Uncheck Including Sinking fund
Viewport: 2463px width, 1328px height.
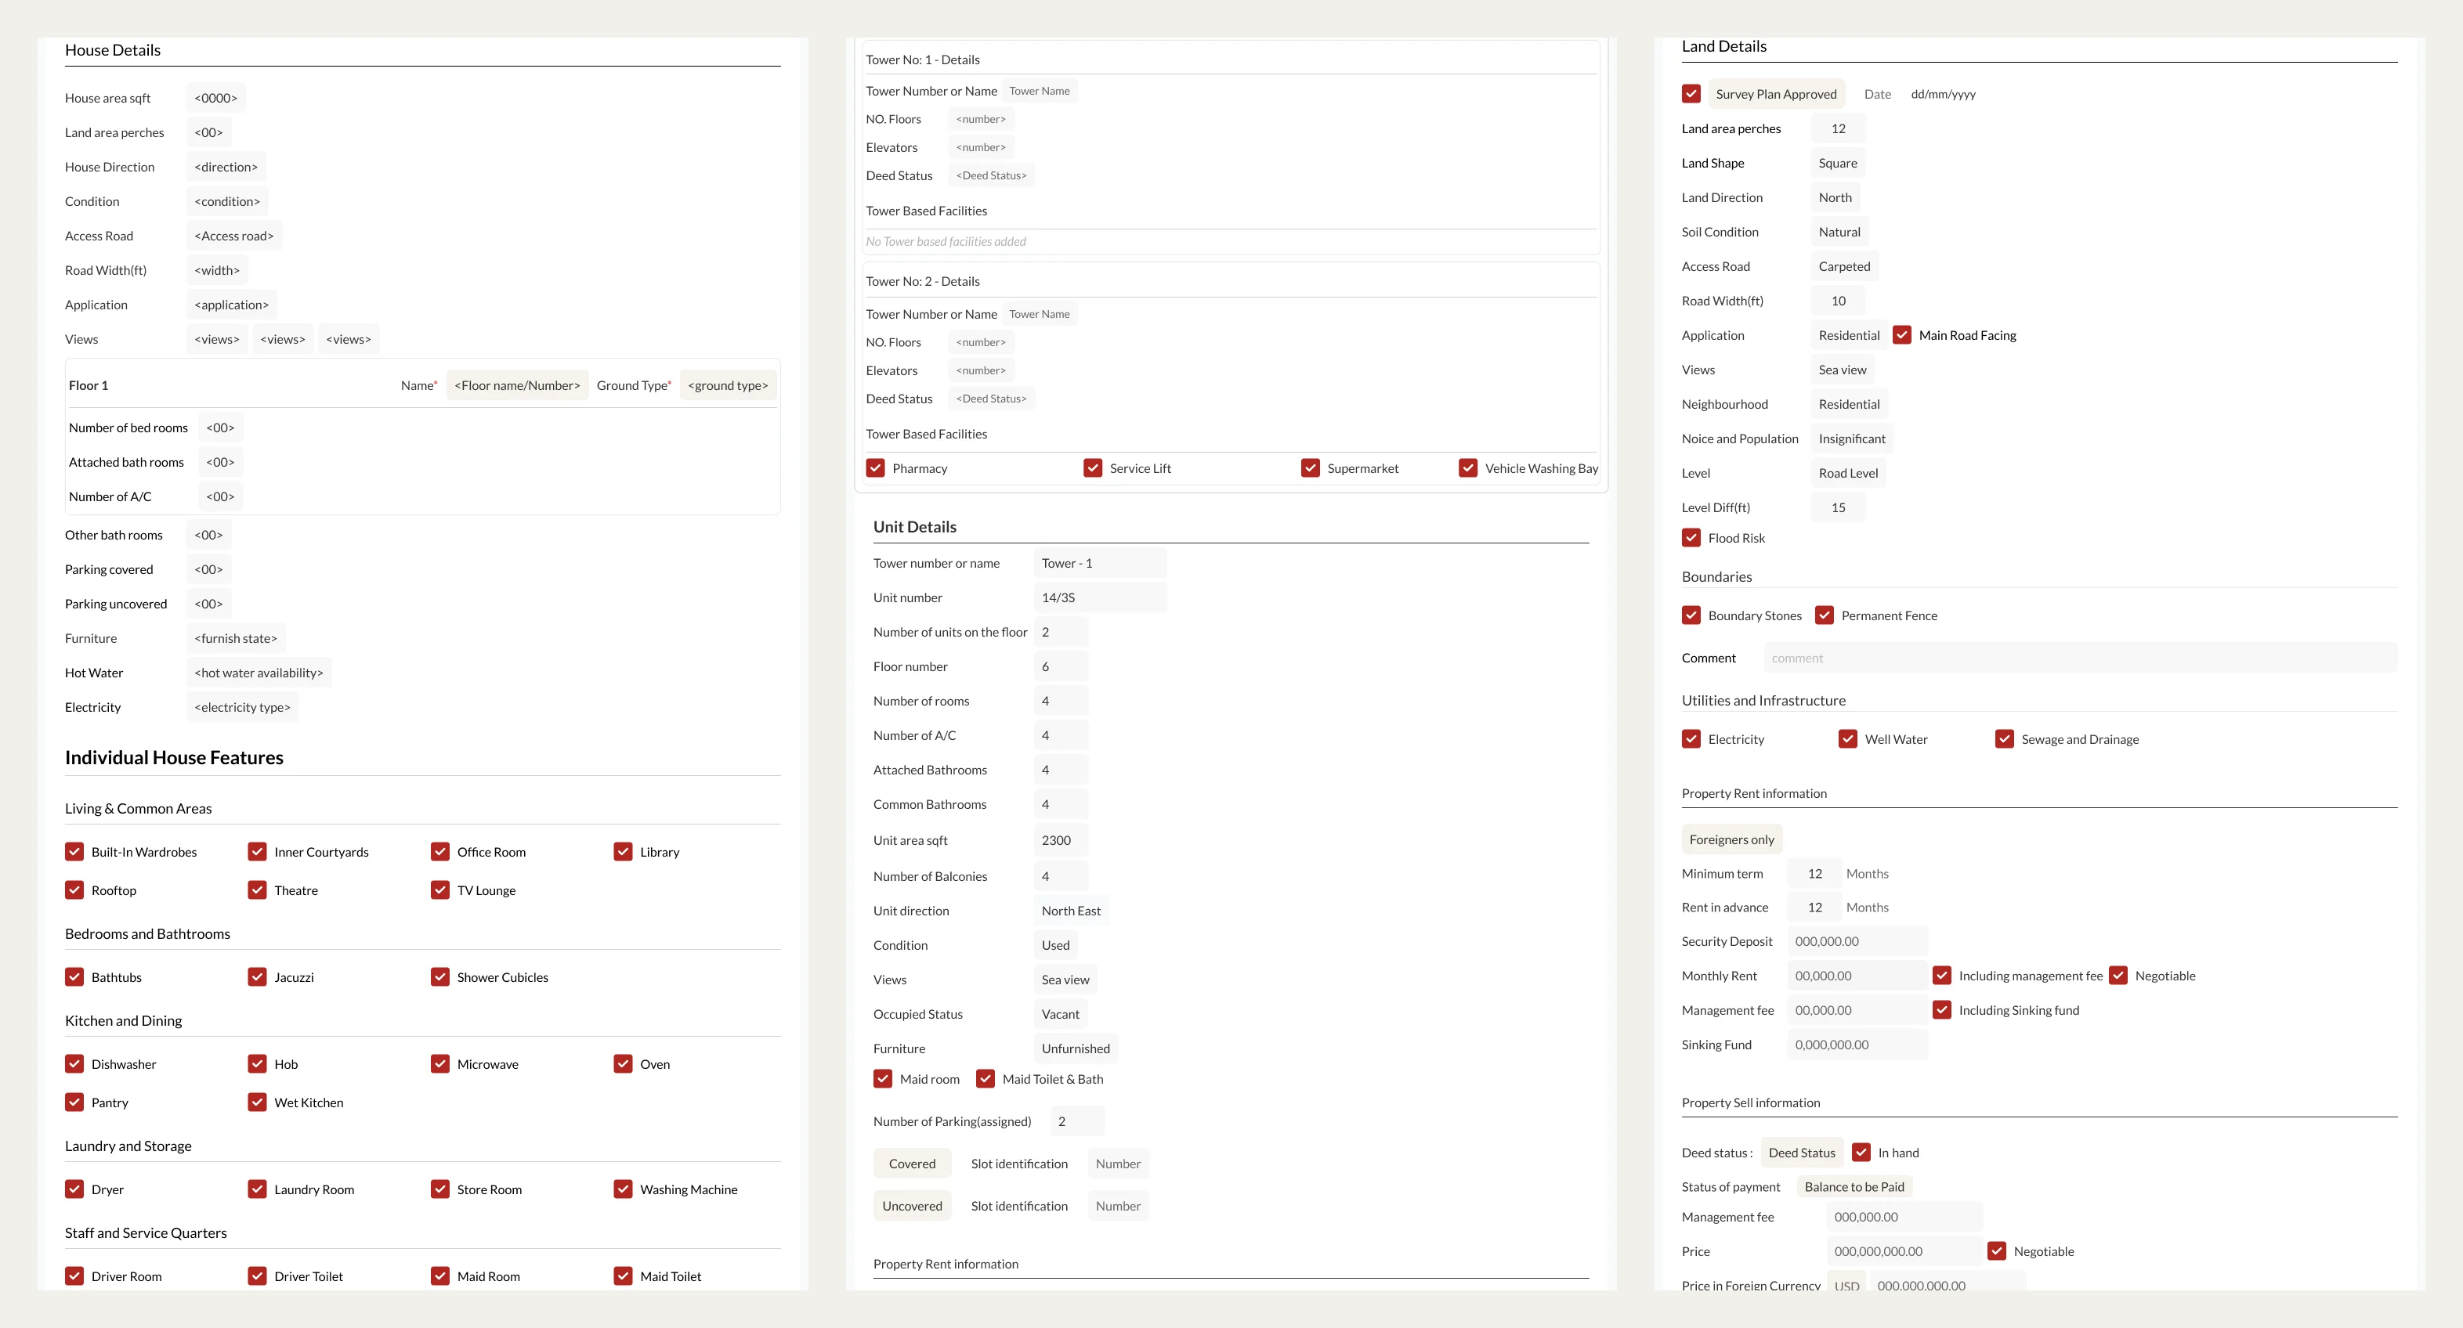(1942, 1010)
